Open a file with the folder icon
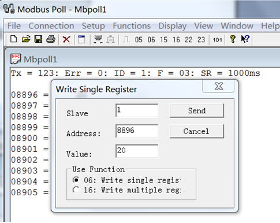This screenshot has height=223, width=280. [26, 39]
